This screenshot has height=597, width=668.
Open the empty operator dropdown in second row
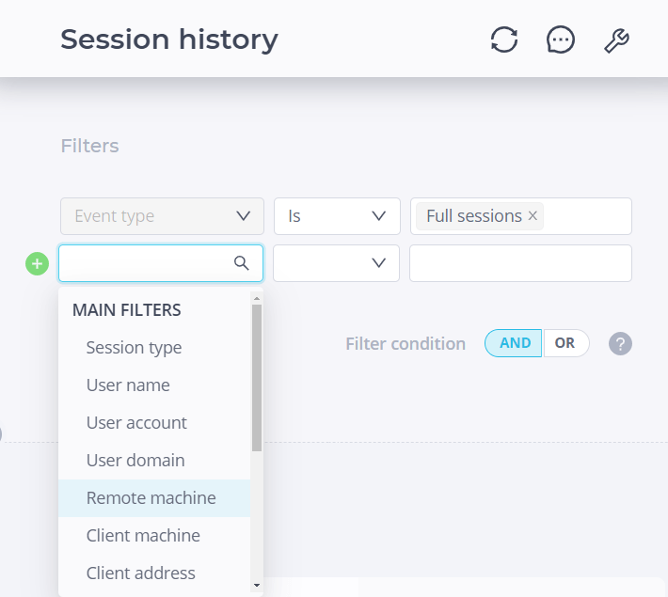336,263
